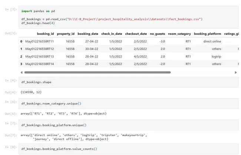The width and height of the screenshot is (241, 155).
Task: Click the left arrow of the table scrollbar
Action: [22, 73]
